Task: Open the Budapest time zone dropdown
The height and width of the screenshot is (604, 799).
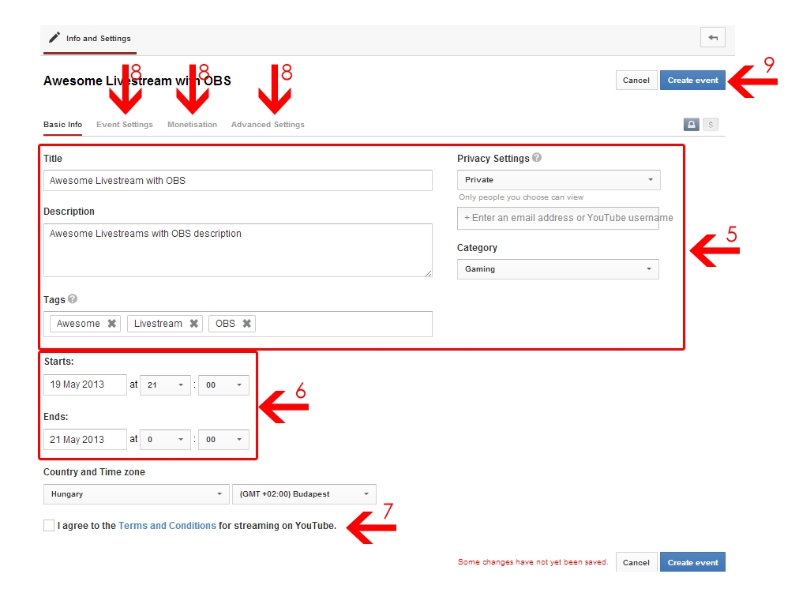Action: click(x=304, y=494)
